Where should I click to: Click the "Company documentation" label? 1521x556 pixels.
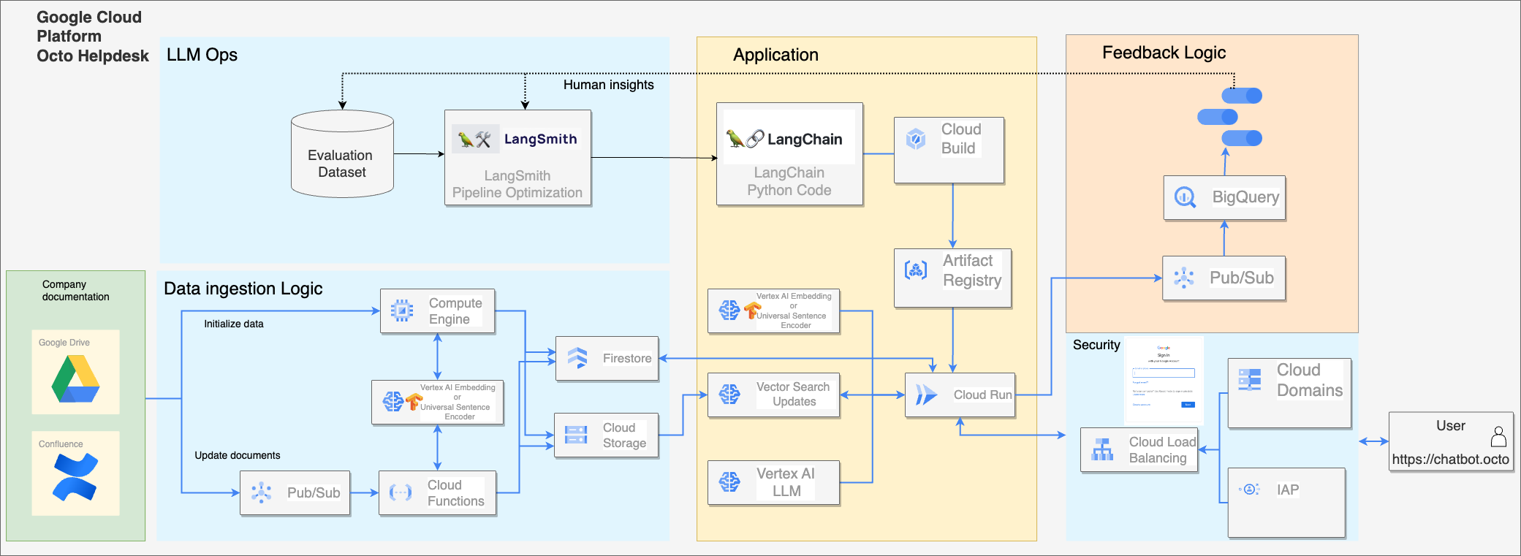click(x=75, y=291)
